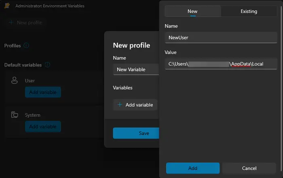Image resolution: width=283 pixels, height=178 pixels.
Task: Click the plus icon next to New profile
Action: (11, 23)
